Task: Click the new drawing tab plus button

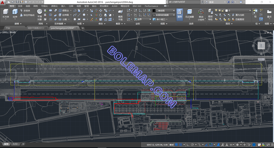Action: 83,28
